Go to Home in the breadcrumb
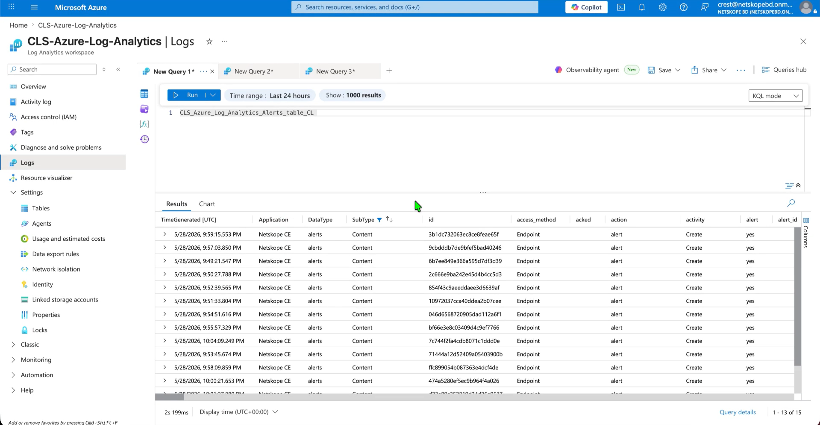Screen dimensions: 820x425 (18, 25)
